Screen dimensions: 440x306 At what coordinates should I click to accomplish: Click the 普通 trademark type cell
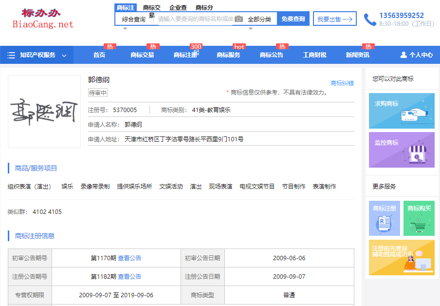[x=289, y=295]
